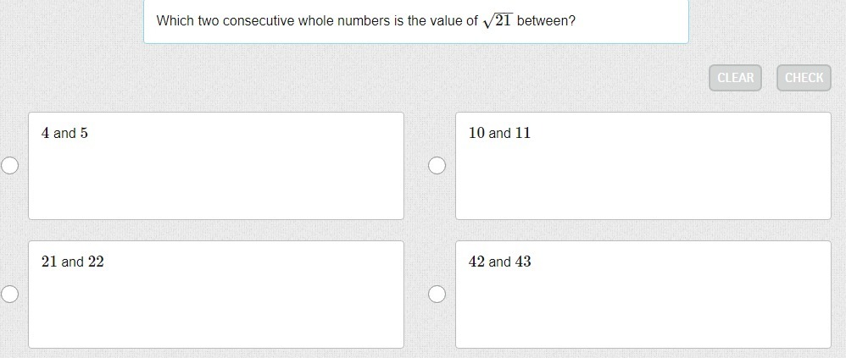This screenshot has height=358, width=846.
Task: Click the '10 and 11' answer text
Action: click(499, 133)
